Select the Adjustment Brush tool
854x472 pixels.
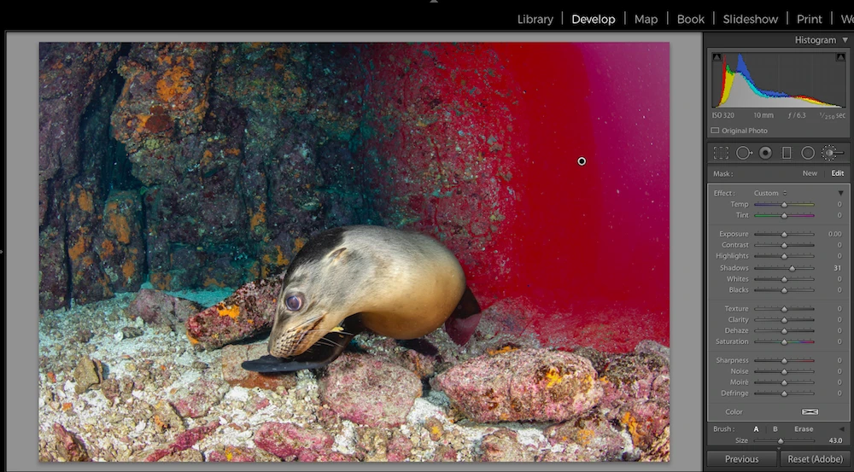(x=831, y=153)
